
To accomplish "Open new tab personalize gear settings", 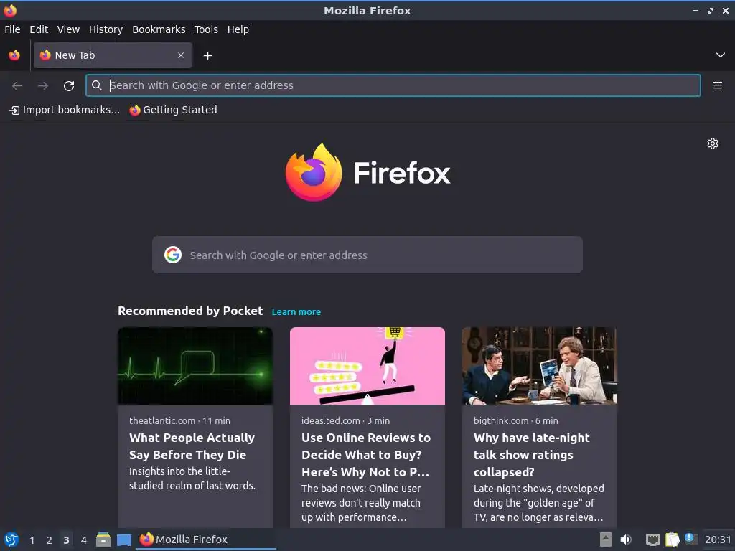I will point(713,143).
